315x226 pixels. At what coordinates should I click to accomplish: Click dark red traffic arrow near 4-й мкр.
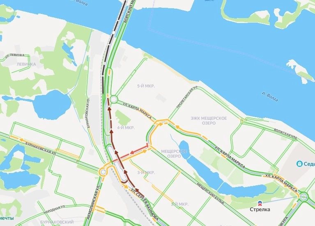tap(111, 132)
